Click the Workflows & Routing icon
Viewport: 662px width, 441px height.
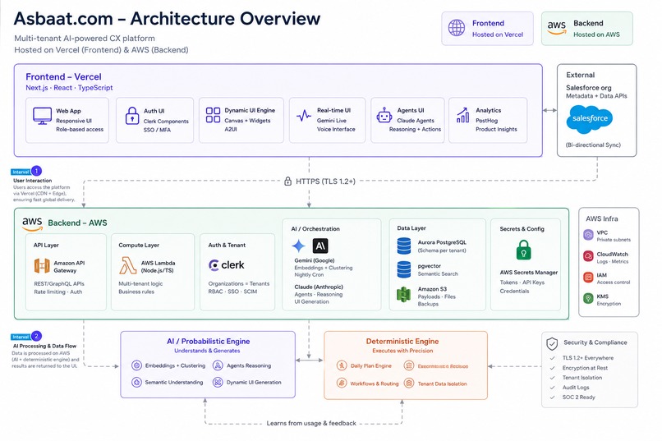pyautogui.click(x=342, y=384)
